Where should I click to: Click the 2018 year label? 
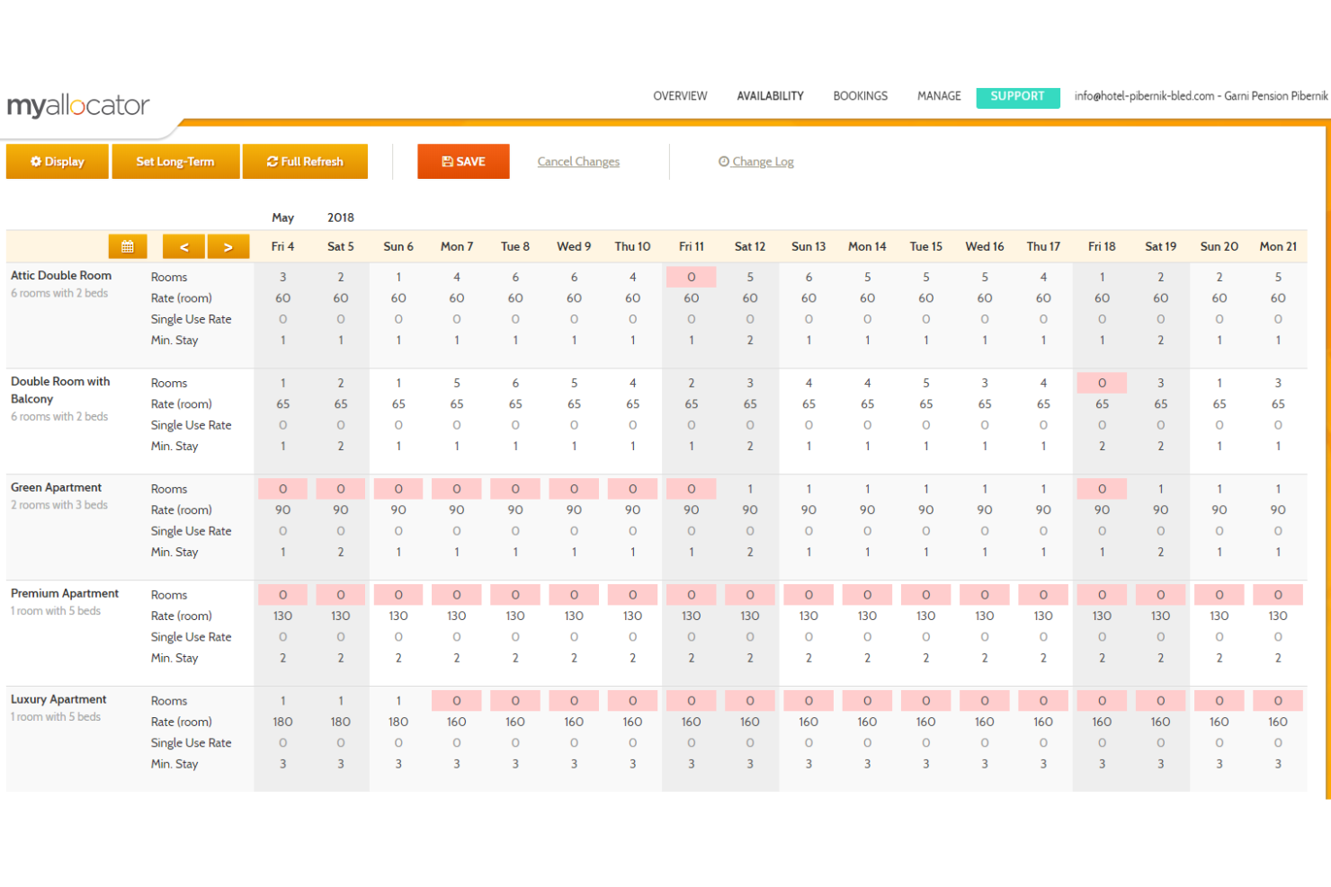pos(341,217)
